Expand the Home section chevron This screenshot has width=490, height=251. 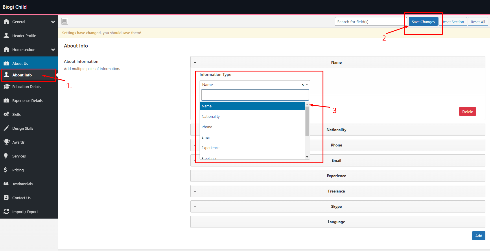tap(53, 50)
